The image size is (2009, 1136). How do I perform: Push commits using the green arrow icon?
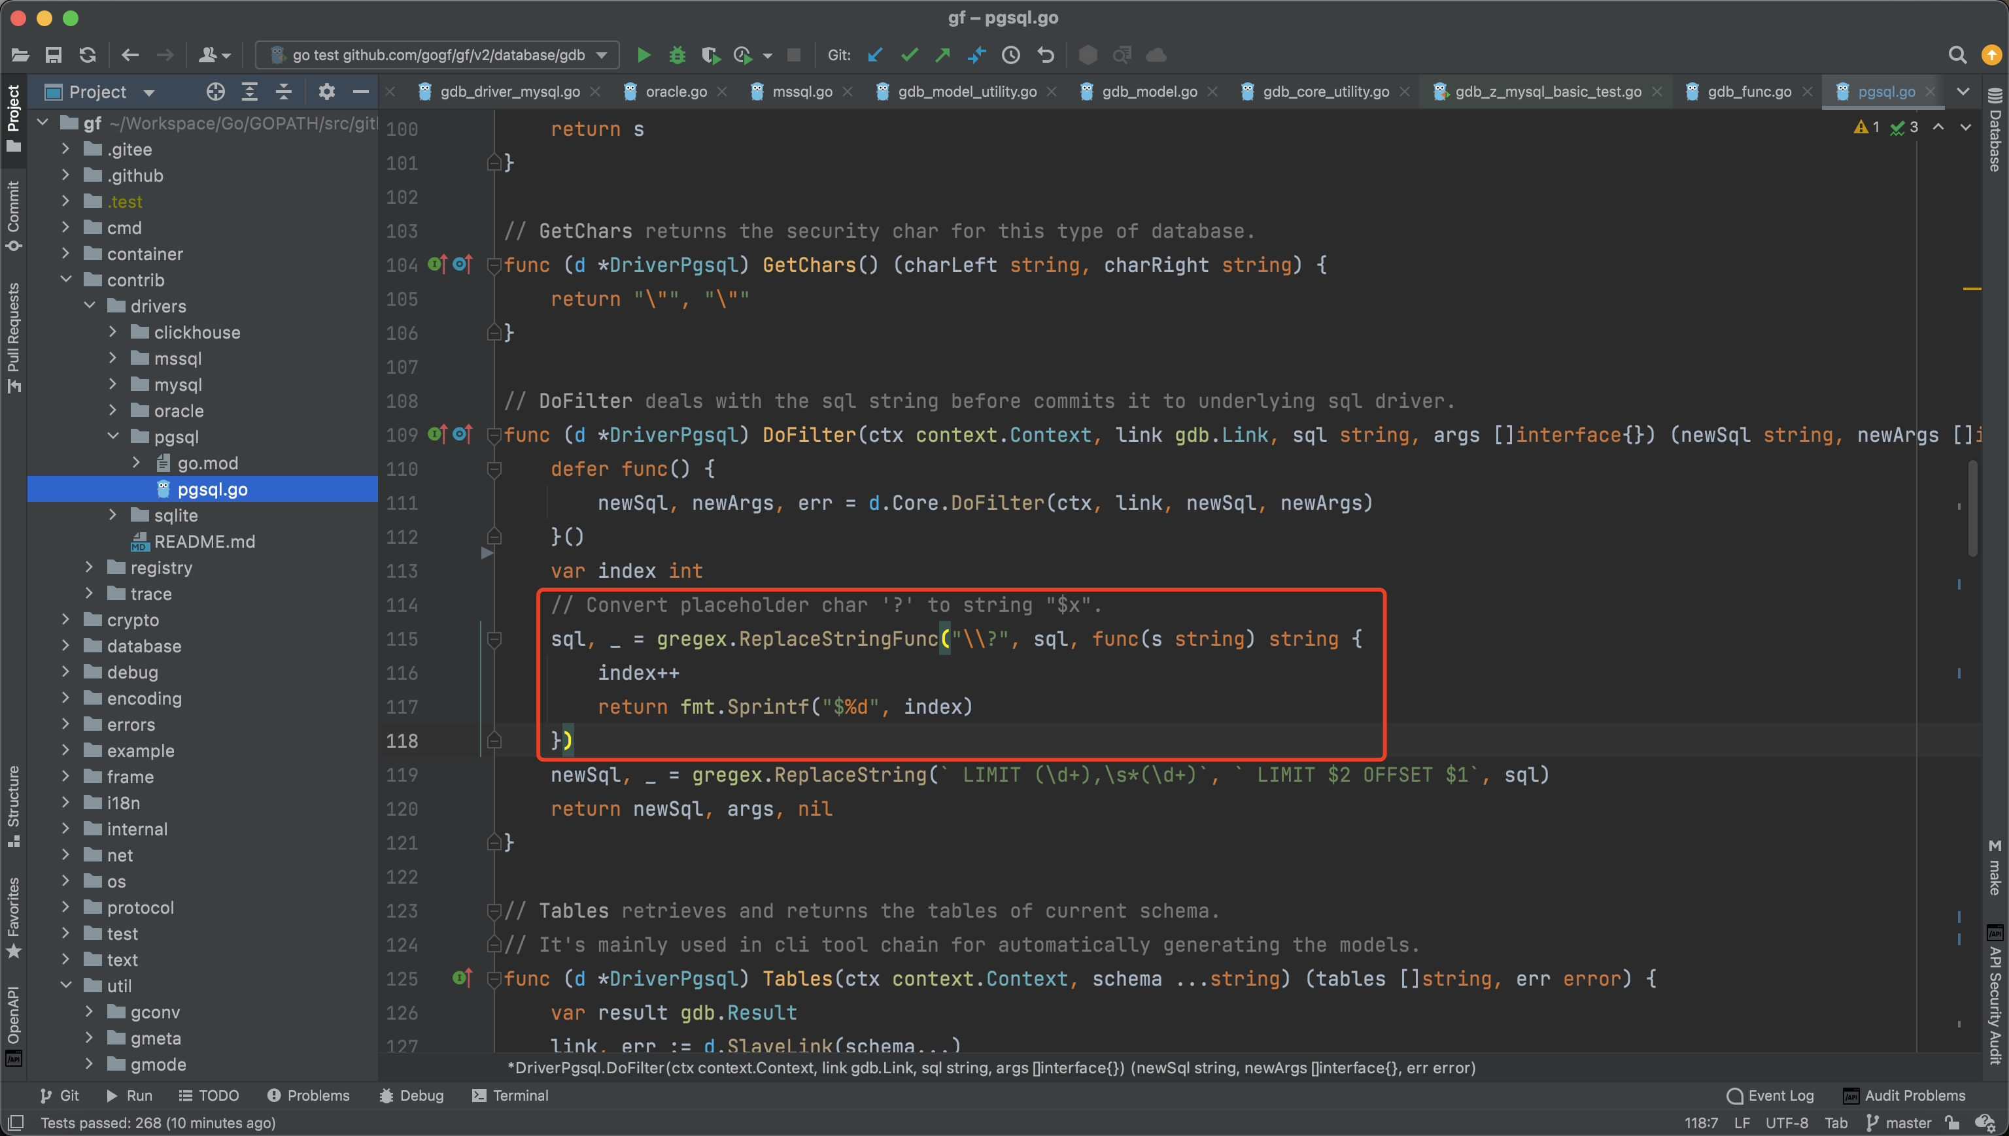coord(942,55)
